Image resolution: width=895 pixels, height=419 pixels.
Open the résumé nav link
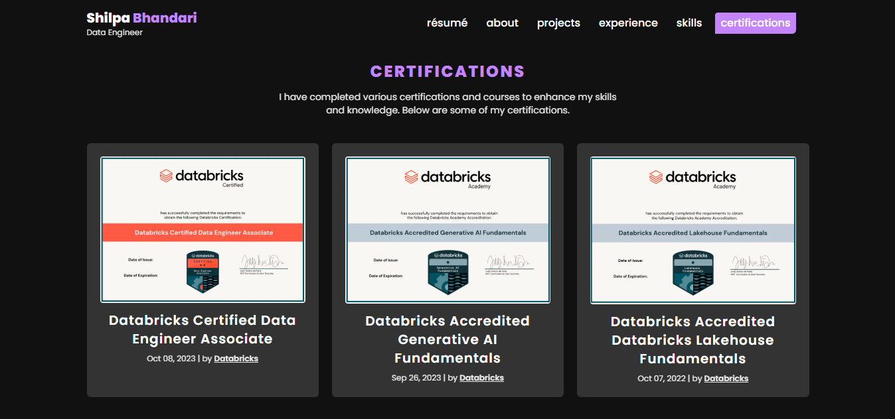pos(447,23)
